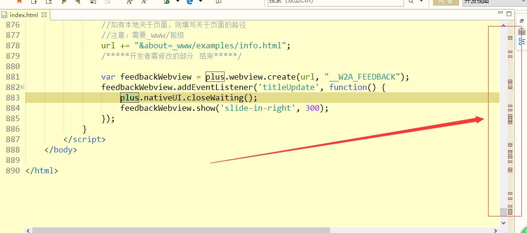Click the vertical scrollbar thumb
Image resolution: width=527 pixels, height=233 pixels.
pyautogui.click(x=503, y=212)
